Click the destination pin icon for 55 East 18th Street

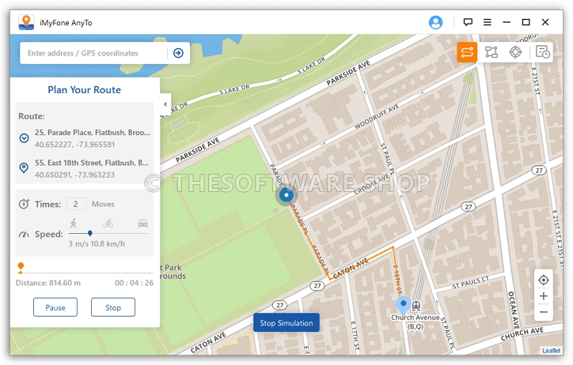24,167
